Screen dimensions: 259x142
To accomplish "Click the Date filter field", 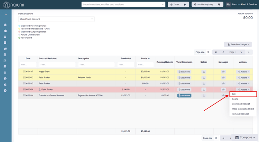I will point(28,65).
